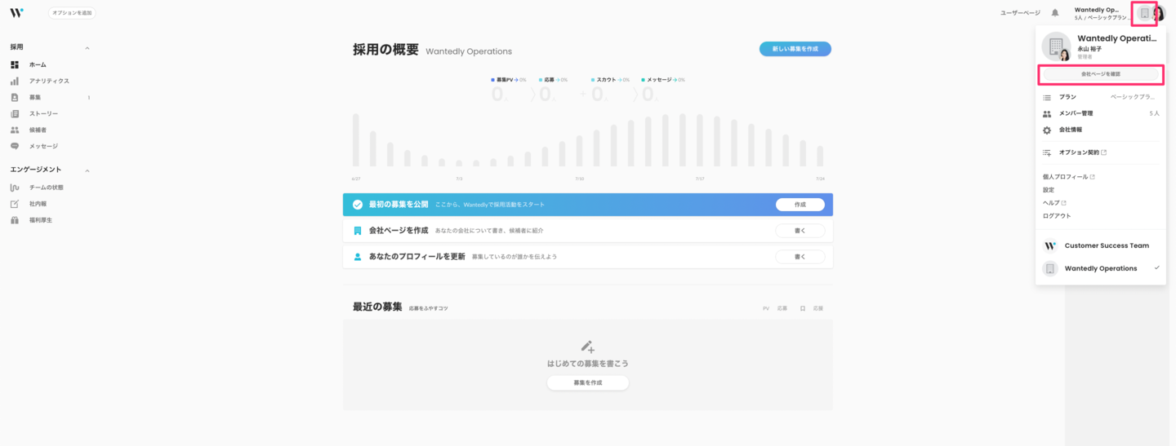Click the プラン list icon in dropdown
1176x446 pixels.
[x=1047, y=97]
